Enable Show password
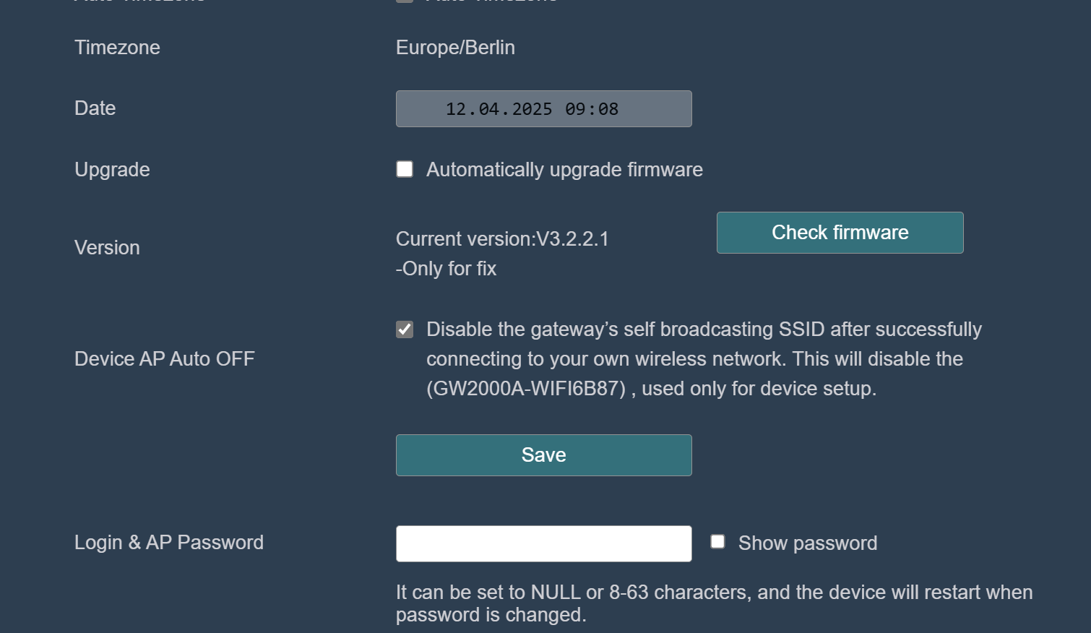 click(717, 541)
